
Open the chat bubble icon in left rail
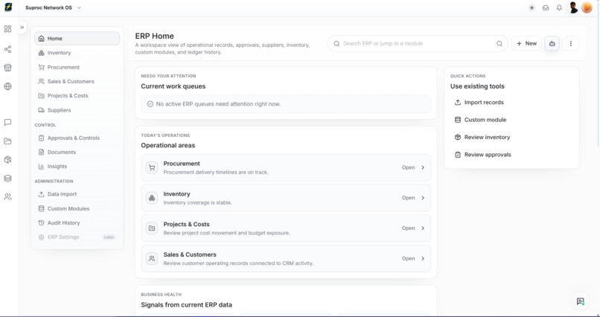pos(7,122)
